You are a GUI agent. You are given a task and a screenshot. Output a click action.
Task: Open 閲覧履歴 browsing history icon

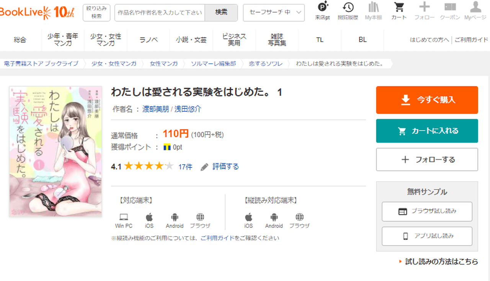pos(348,8)
